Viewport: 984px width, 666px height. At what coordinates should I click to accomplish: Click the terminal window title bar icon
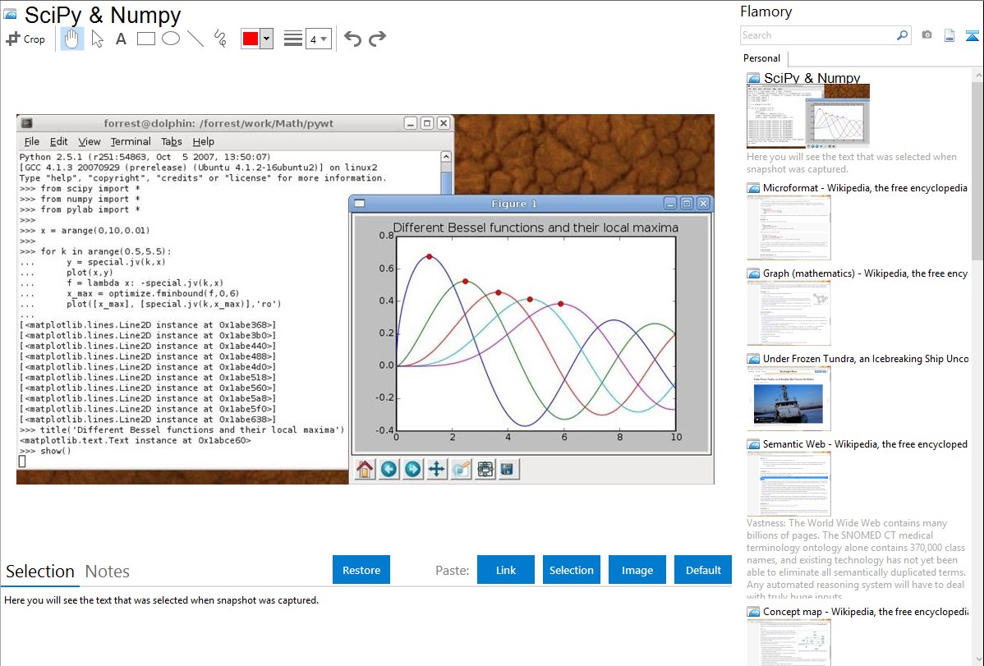[26, 123]
